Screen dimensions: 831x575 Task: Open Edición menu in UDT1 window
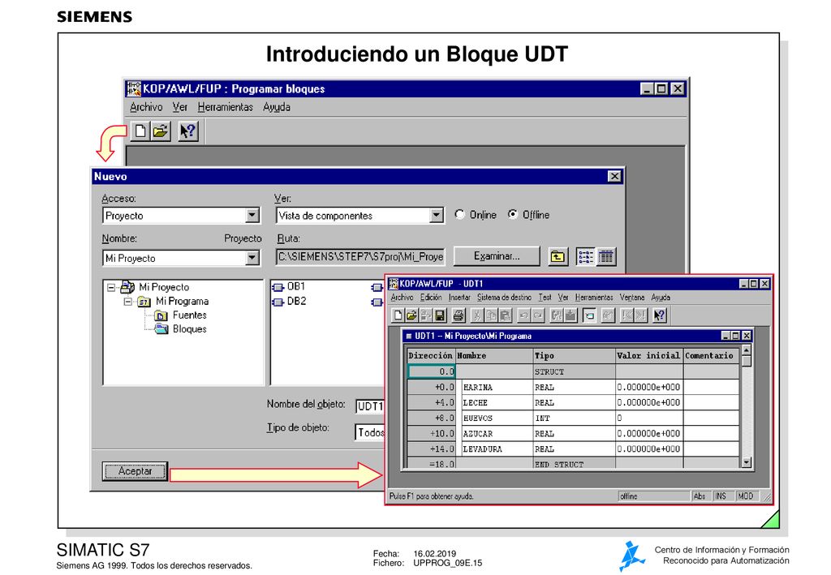tap(431, 298)
